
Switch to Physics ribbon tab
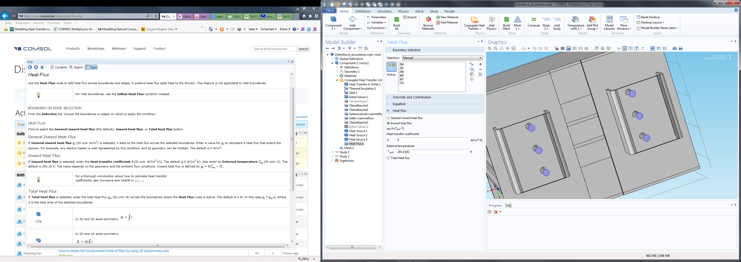(403, 11)
